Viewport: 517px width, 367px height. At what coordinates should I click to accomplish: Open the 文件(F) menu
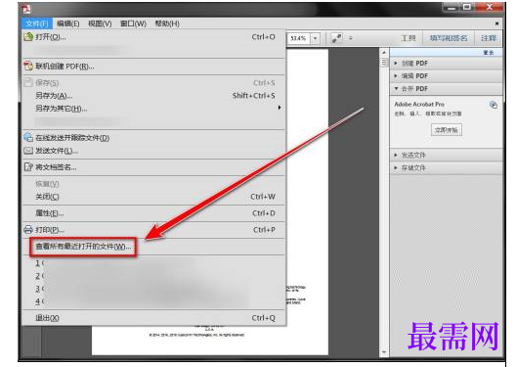37,23
